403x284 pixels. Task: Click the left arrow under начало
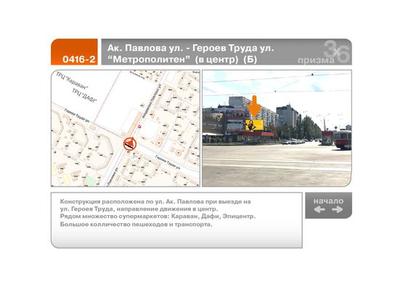(x=319, y=209)
